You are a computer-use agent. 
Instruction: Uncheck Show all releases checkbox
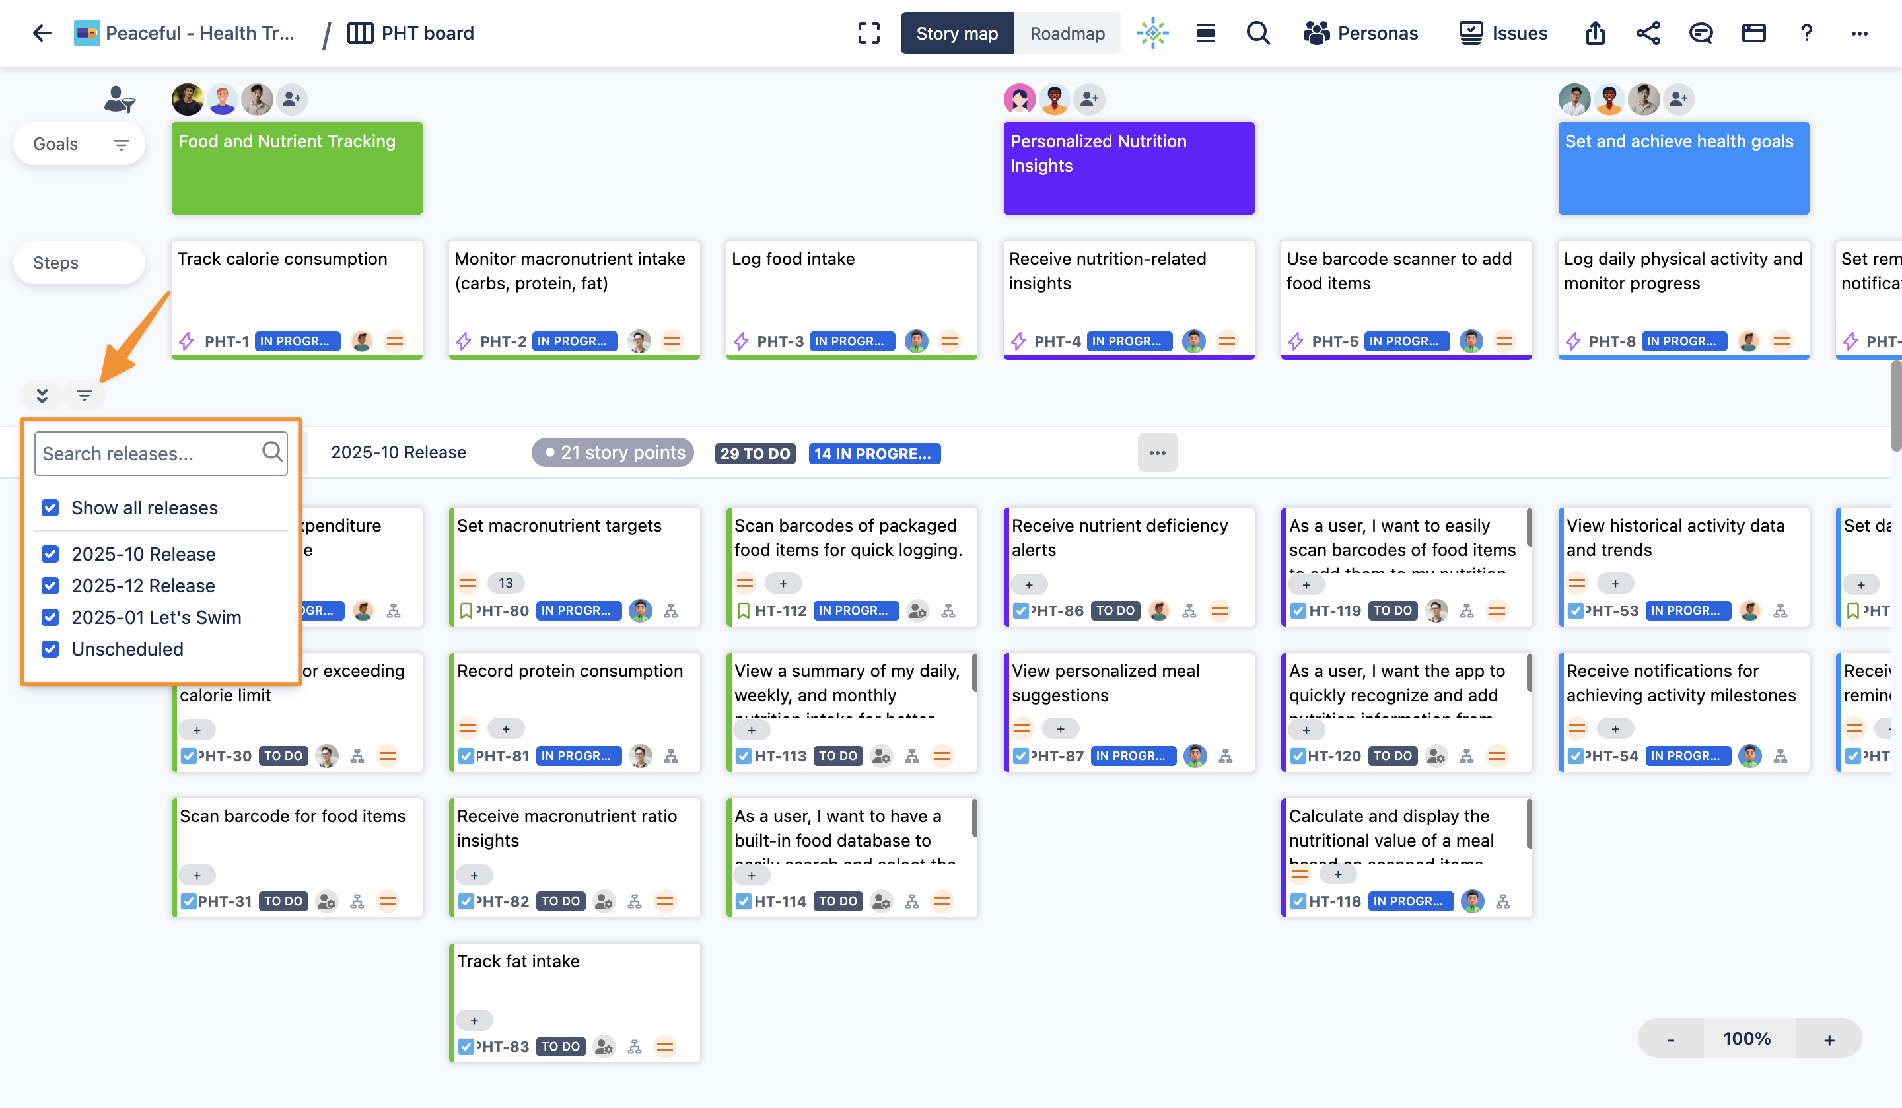51,508
